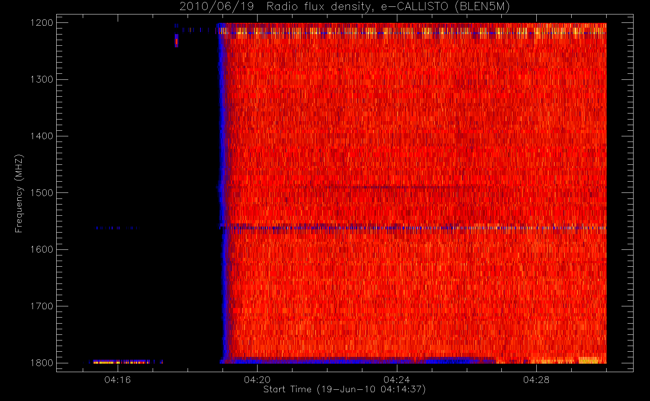The image size is (650, 401).
Task: Select the 'Frequency (MHz)' axis label
Action: (19, 193)
